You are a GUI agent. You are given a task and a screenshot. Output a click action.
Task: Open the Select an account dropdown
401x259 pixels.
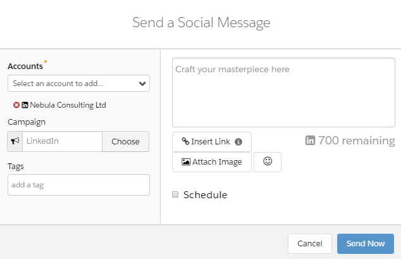point(78,83)
